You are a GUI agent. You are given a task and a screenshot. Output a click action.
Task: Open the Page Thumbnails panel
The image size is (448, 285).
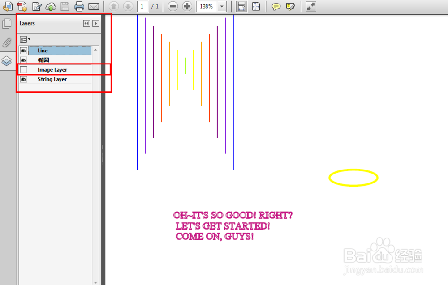pos(7,24)
